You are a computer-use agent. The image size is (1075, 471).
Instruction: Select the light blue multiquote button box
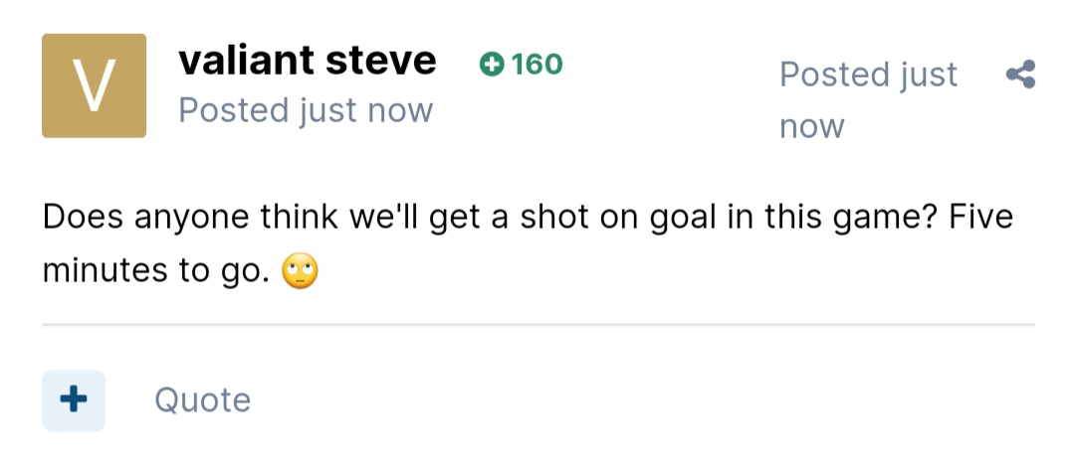coord(74,400)
